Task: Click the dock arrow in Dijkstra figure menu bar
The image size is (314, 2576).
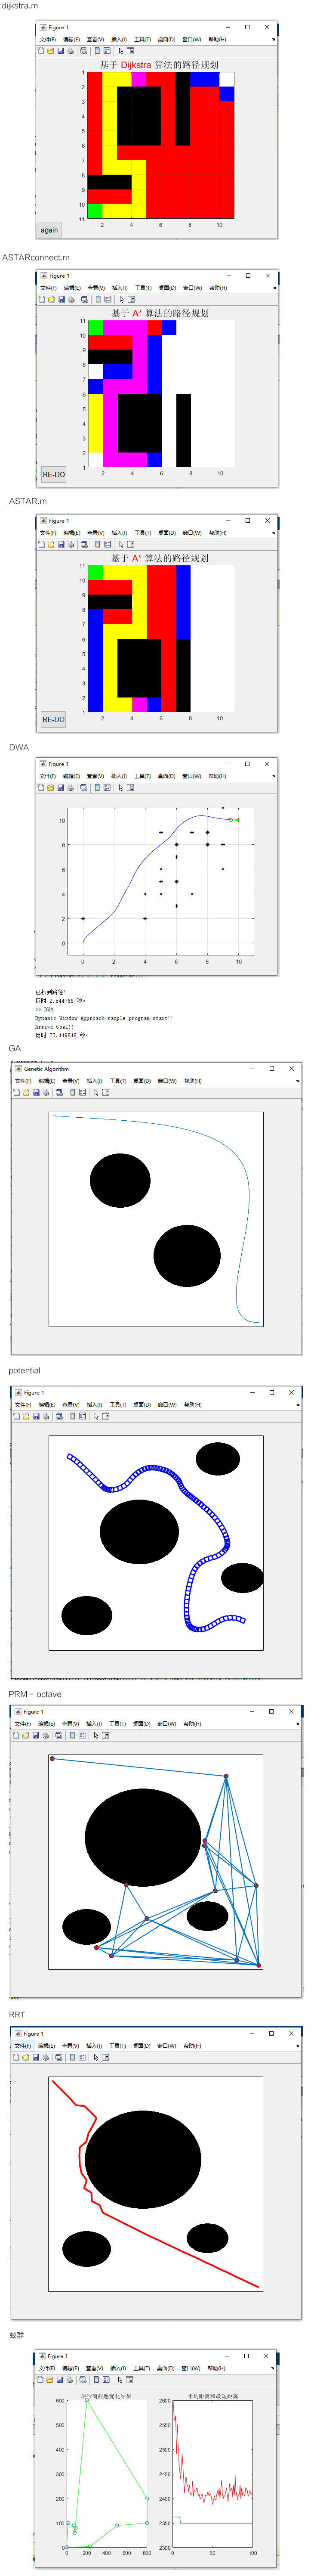Action: [x=274, y=39]
